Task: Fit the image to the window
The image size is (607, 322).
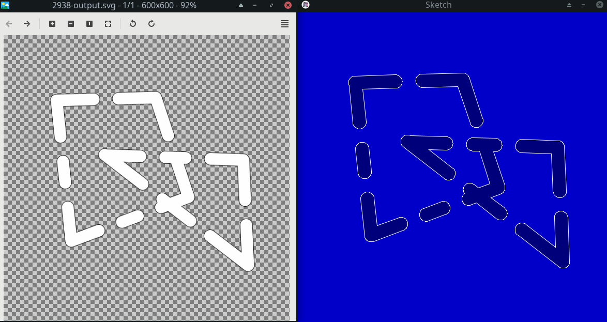Action: [108, 24]
